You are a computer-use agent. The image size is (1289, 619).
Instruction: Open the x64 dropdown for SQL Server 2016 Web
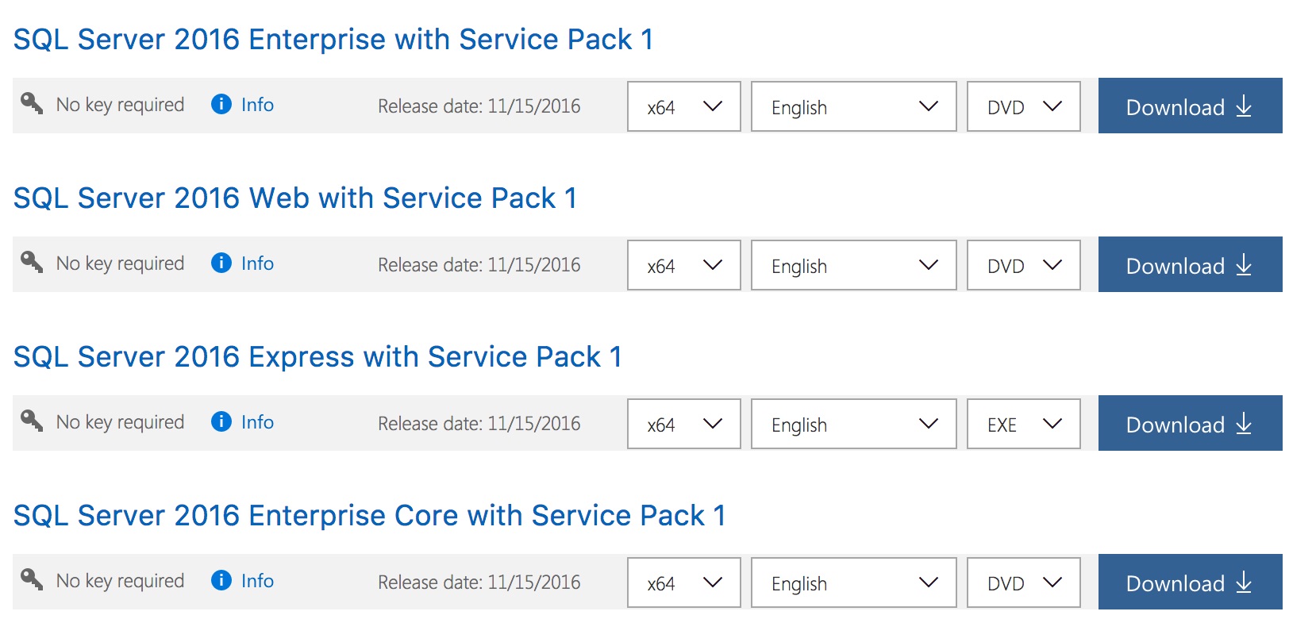(683, 265)
